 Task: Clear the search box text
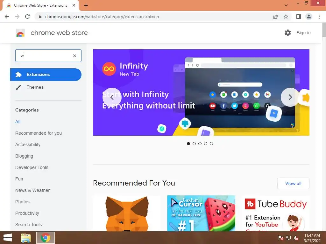(x=74, y=56)
